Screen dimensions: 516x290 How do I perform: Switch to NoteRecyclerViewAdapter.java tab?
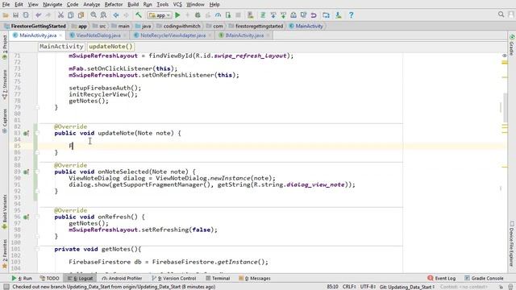point(173,35)
